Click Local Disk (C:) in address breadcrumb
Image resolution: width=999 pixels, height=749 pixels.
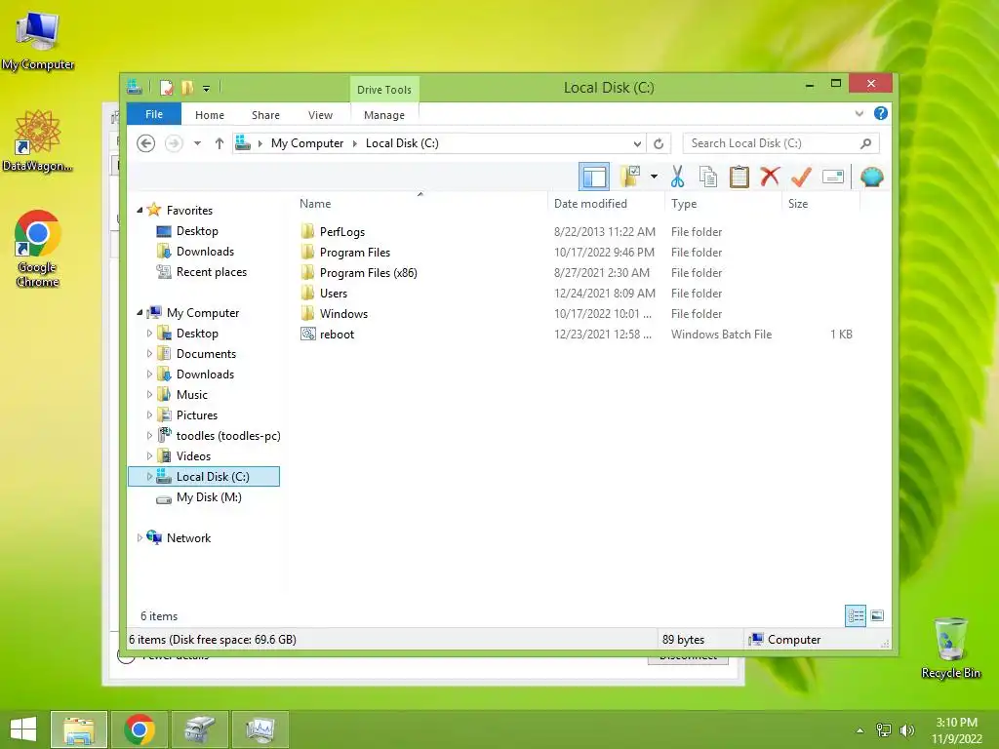point(402,143)
